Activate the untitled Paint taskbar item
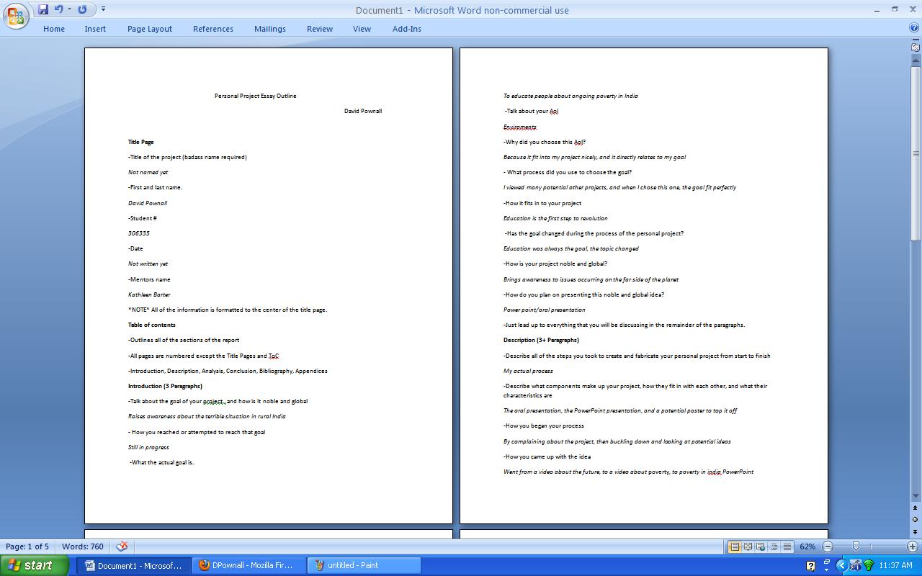Image resolution: width=922 pixels, height=576 pixels. point(364,565)
